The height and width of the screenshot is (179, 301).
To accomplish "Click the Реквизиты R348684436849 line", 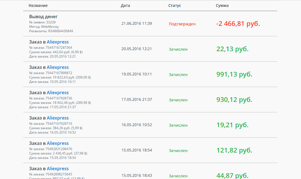I will point(51,31).
